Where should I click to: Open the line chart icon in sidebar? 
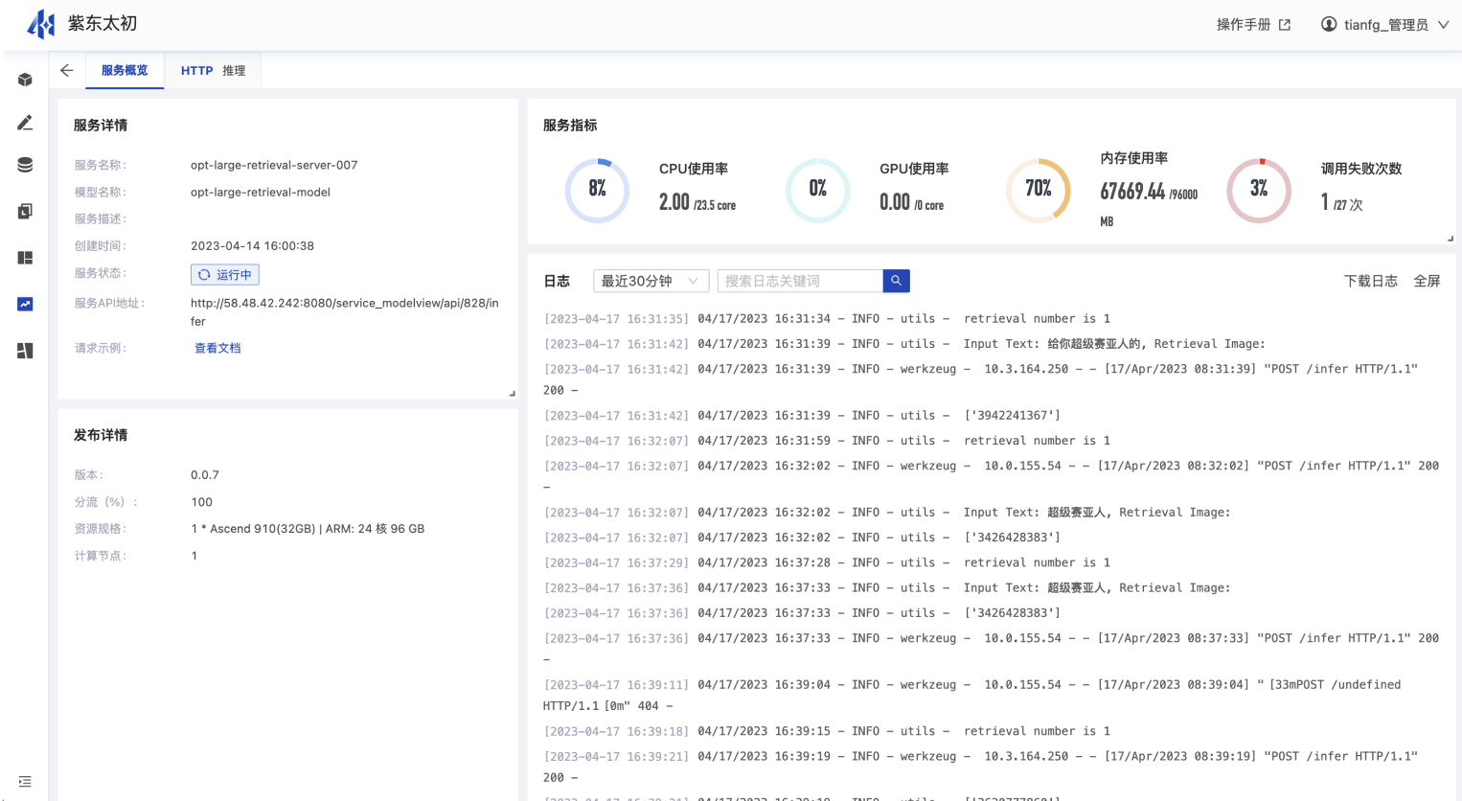click(25, 304)
